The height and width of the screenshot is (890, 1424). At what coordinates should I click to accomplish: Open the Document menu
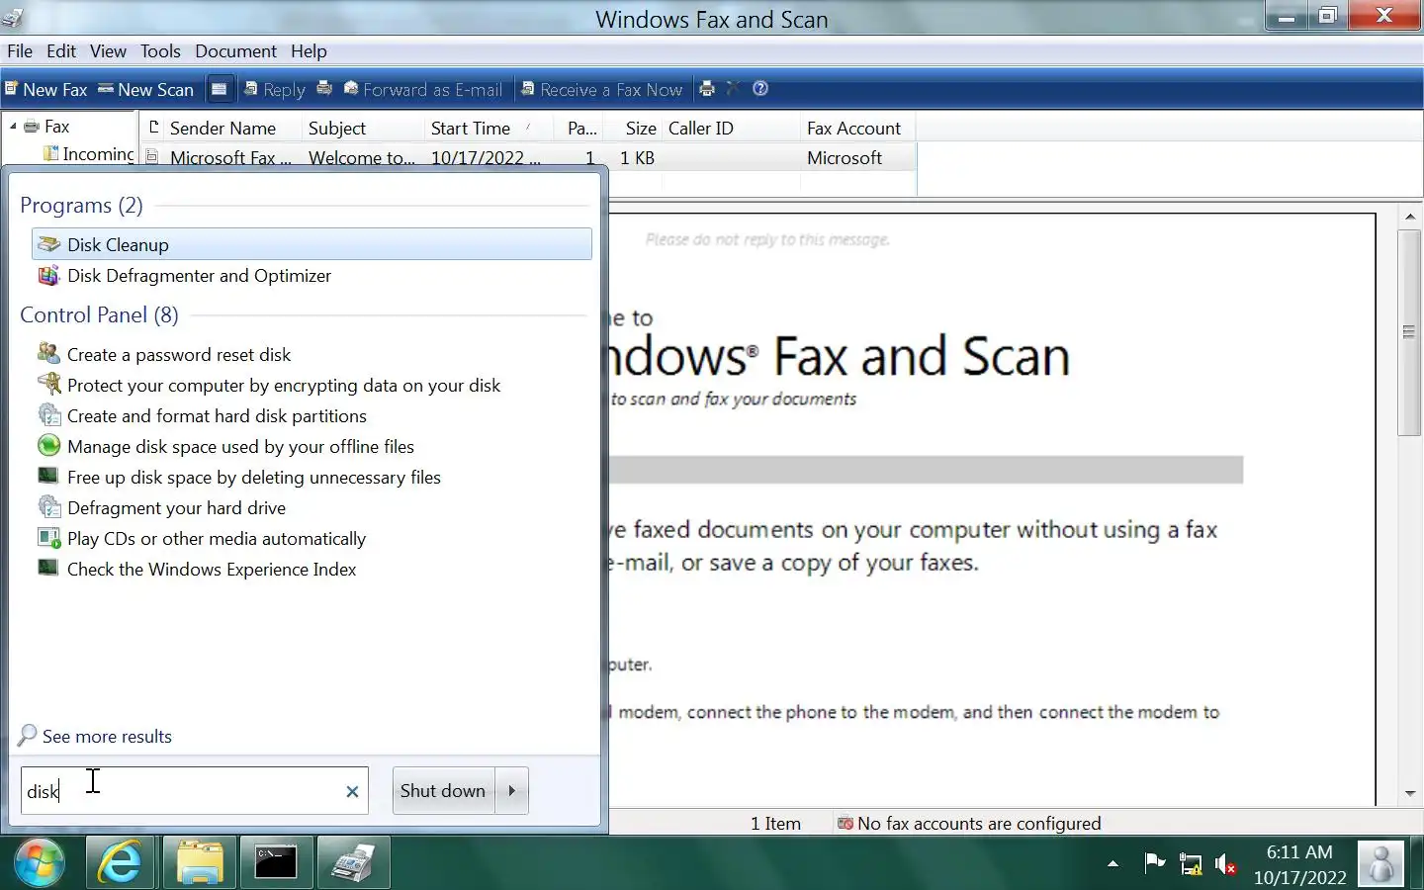(x=235, y=51)
